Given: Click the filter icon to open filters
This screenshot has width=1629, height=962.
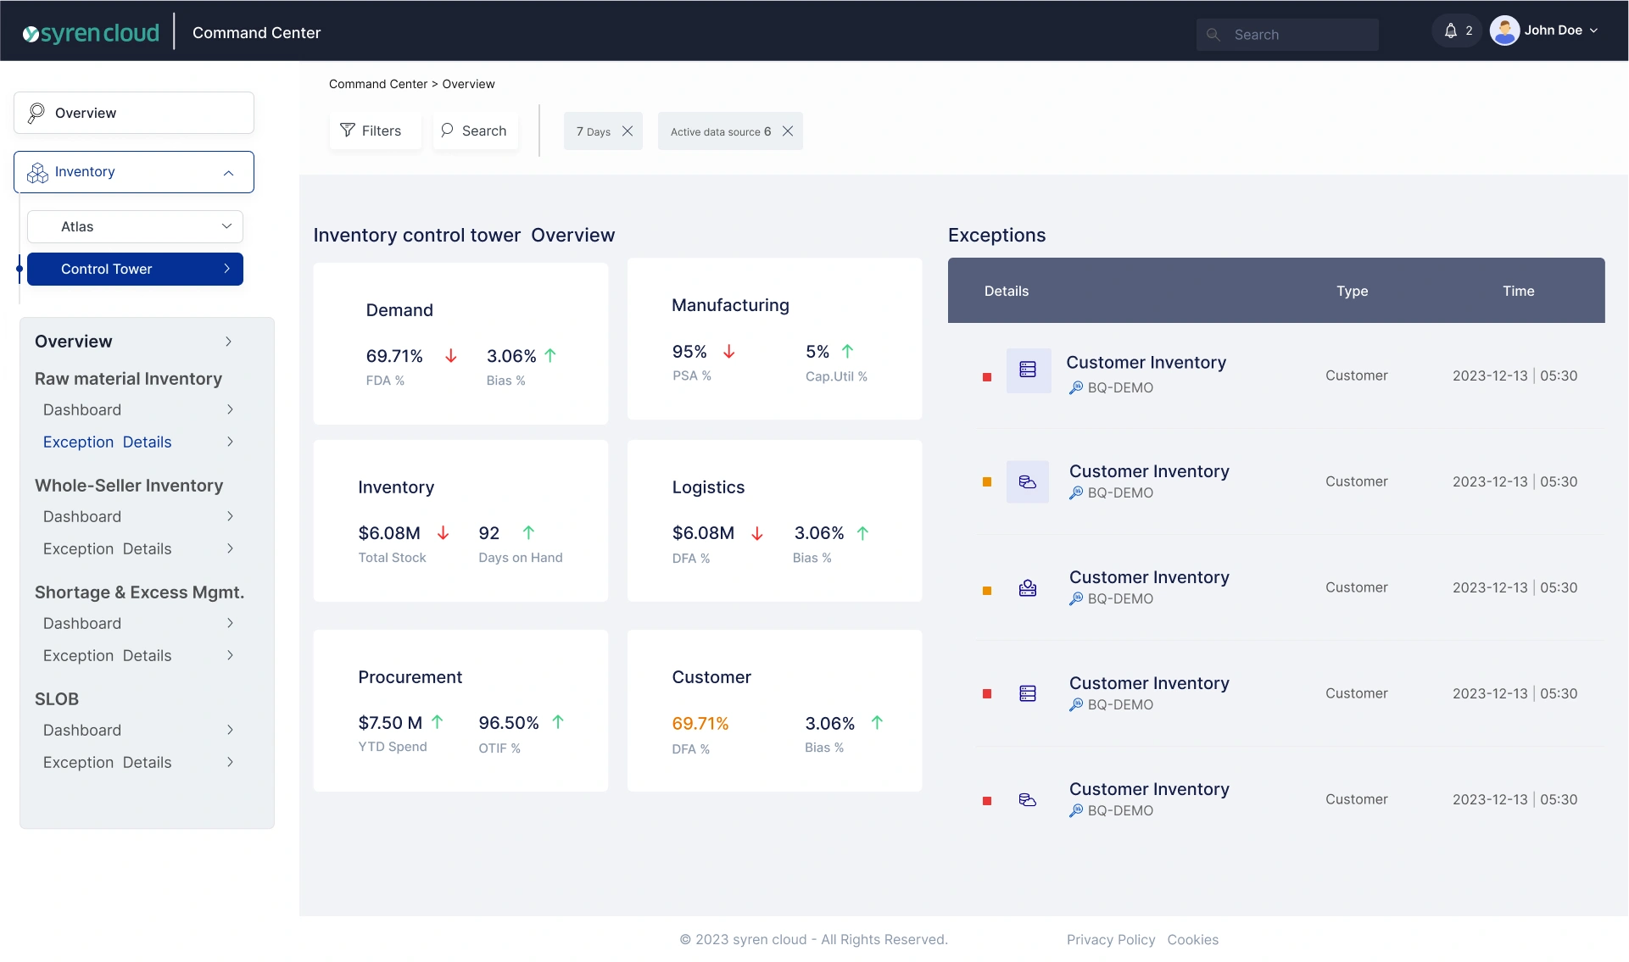Looking at the screenshot, I should (349, 131).
